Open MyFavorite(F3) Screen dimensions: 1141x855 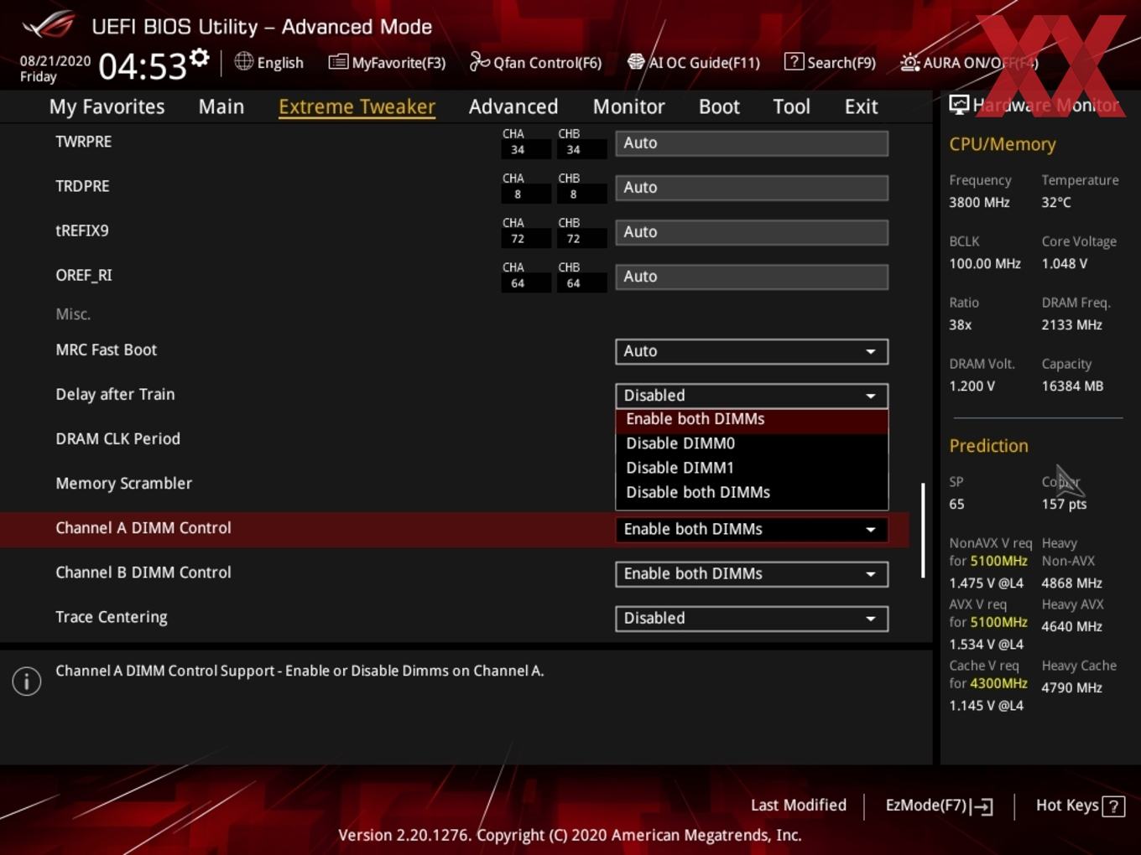tap(387, 62)
